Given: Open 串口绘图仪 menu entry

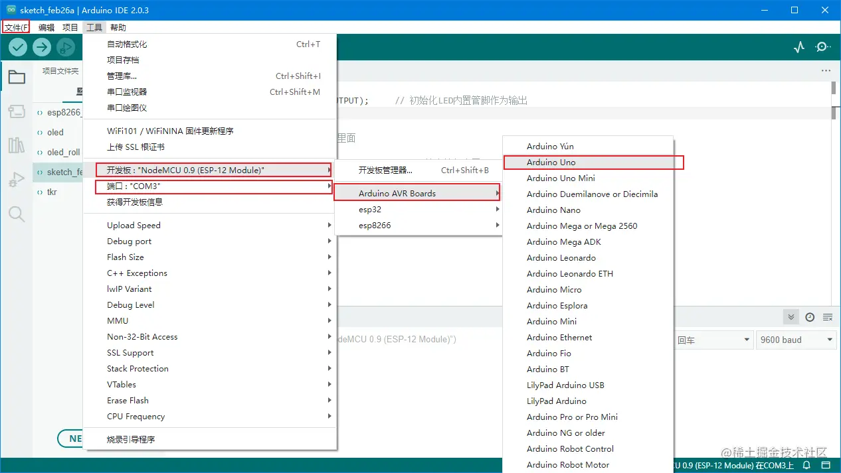Looking at the screenshot, I should pos(210,108).
